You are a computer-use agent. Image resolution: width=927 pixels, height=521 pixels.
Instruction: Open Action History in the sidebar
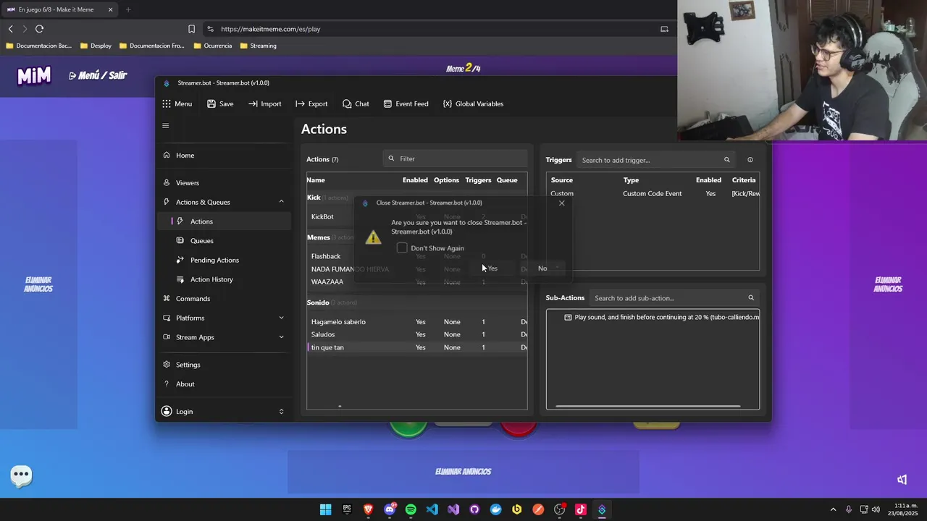pos(224,279)
